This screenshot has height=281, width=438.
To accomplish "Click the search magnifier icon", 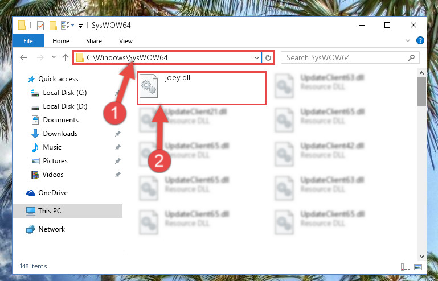I will point(411,58).
